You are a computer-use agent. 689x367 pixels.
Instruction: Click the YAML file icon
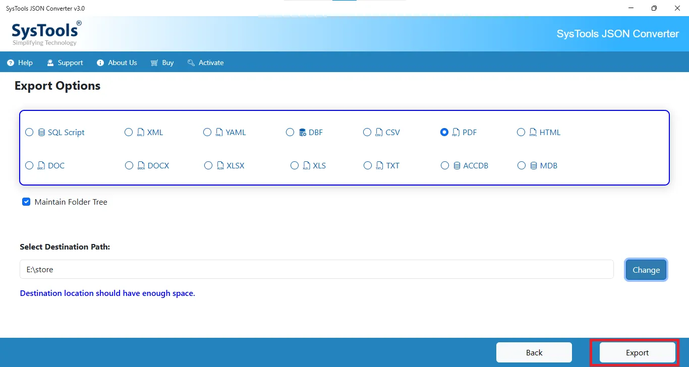(219, 132)
